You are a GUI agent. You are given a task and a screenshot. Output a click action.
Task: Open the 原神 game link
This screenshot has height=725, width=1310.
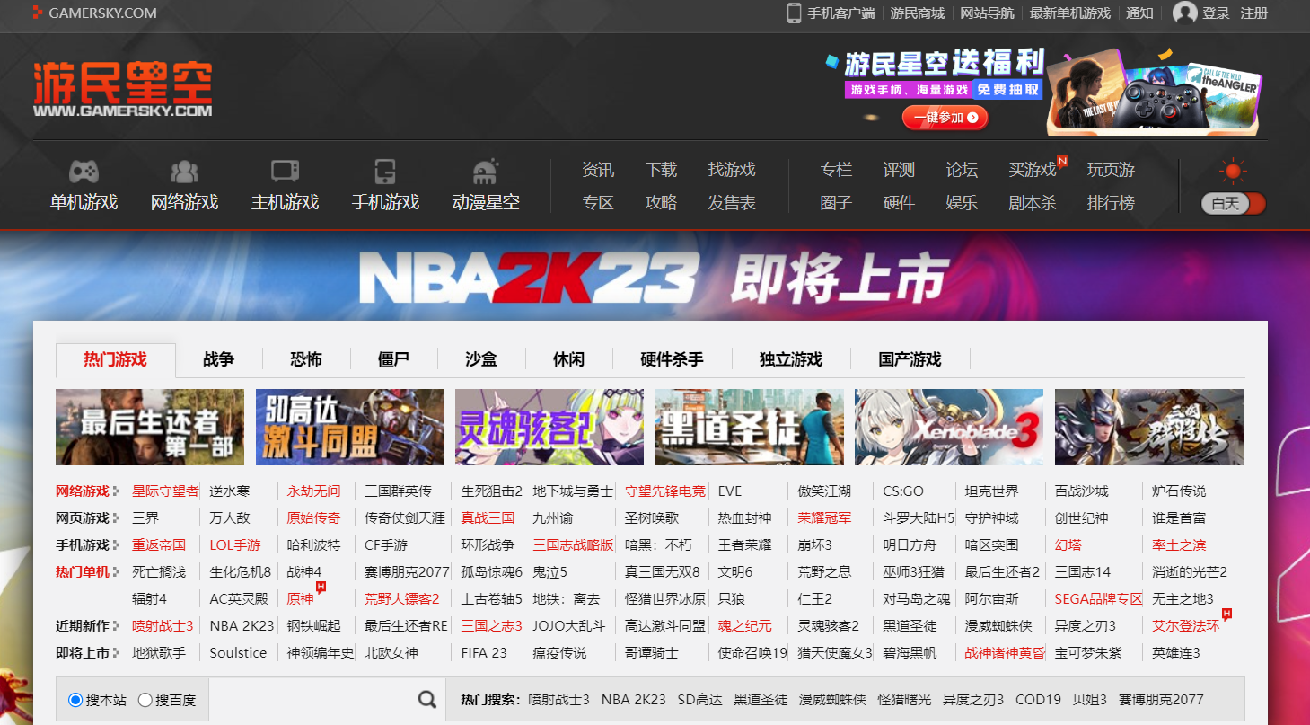pyautogui.click(x=301, y=599)
